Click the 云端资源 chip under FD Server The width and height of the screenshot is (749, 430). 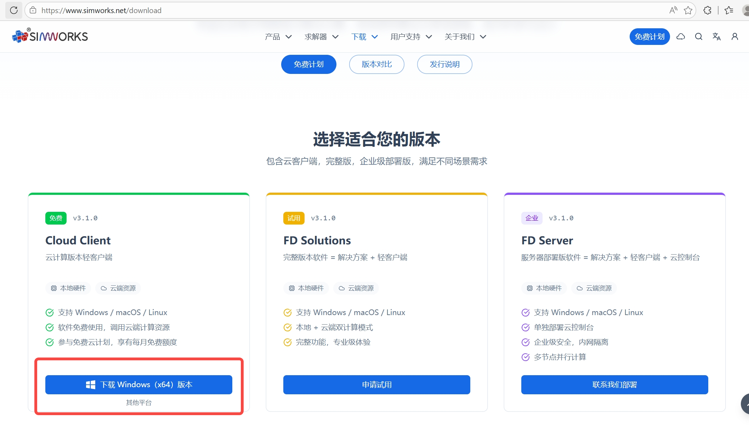click(594, 288)
